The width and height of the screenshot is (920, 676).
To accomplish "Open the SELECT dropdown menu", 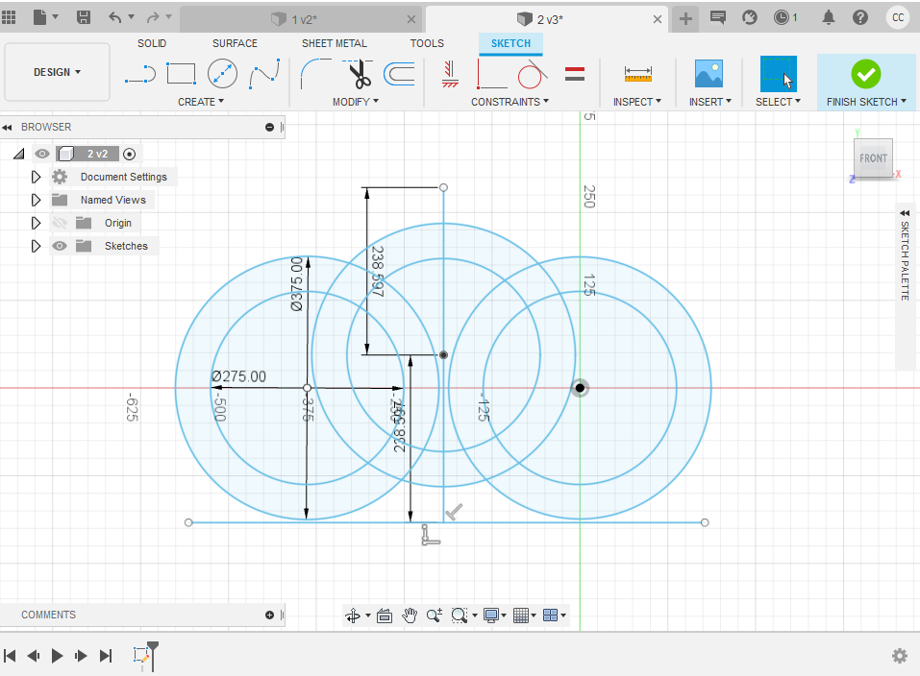I will tap(778, 102).
